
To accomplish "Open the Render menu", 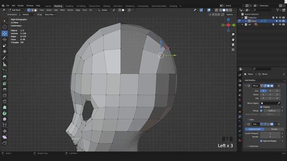I will [x=21, y=6].
